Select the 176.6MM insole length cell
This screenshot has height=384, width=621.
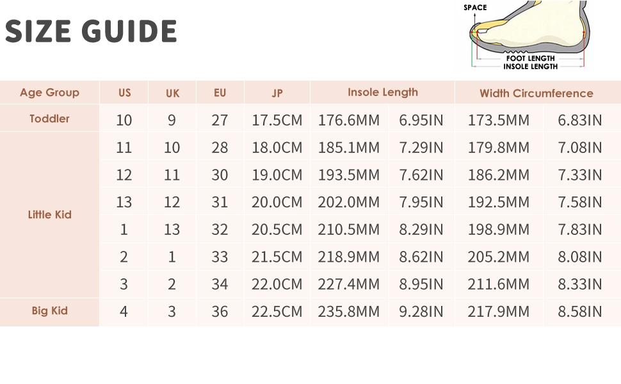[349, 120]
